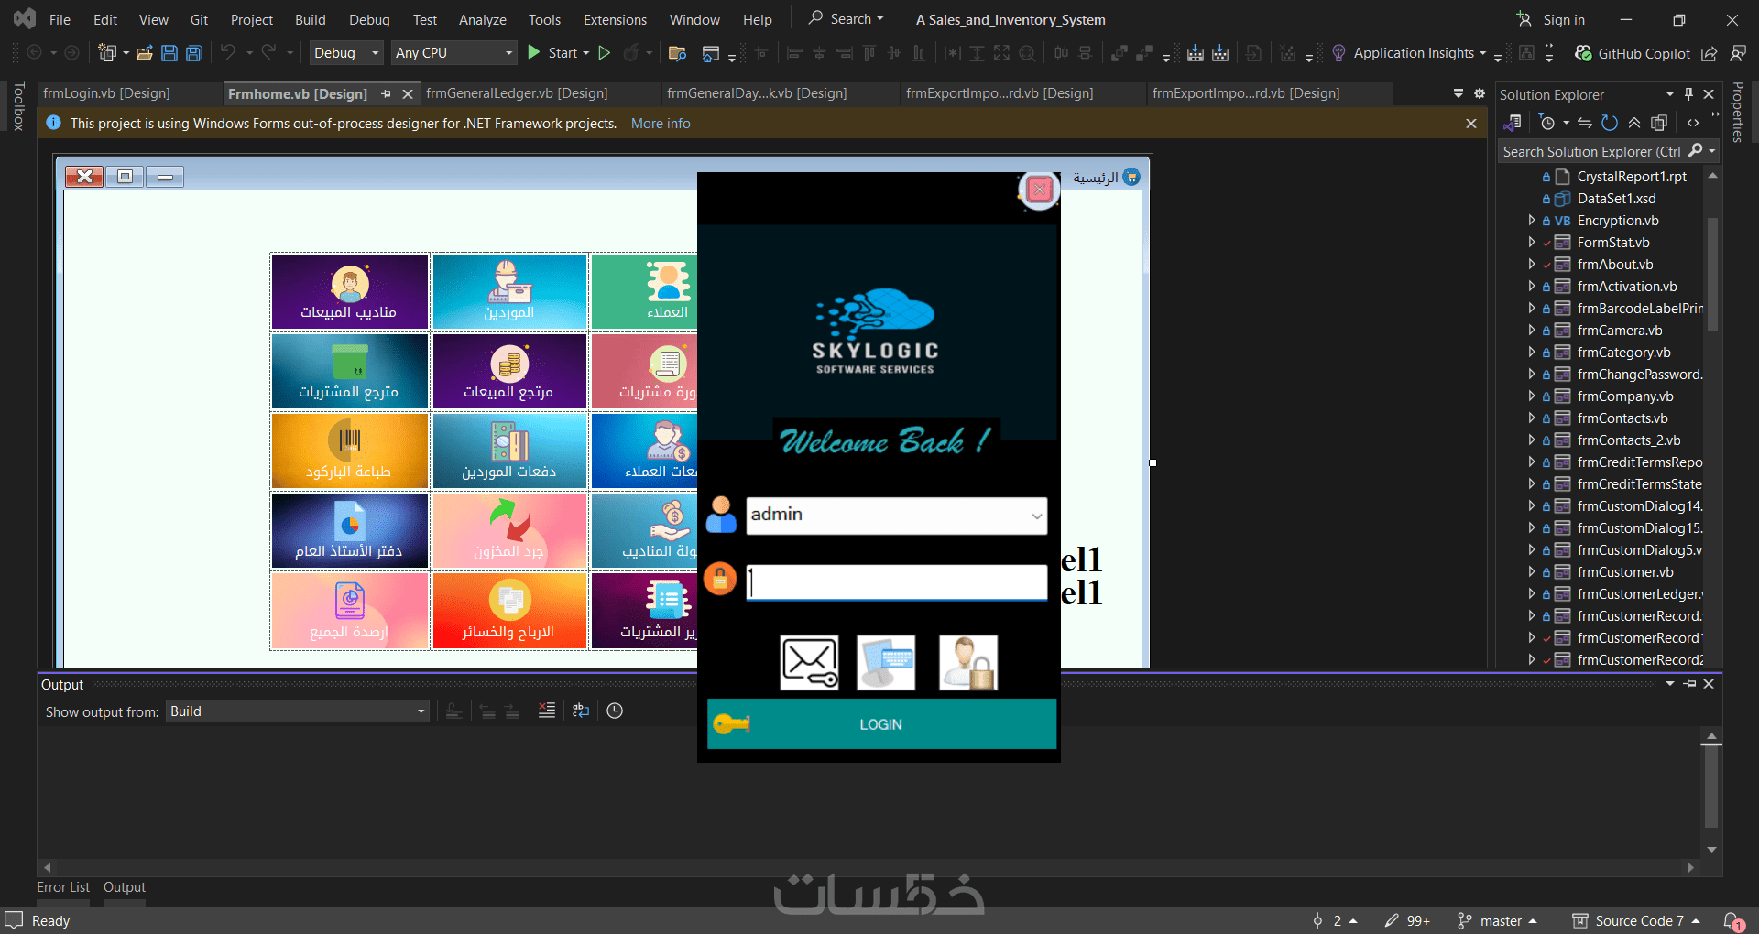Toggle Show All Files in Solution Explorer

click(x=1659, y=123)
